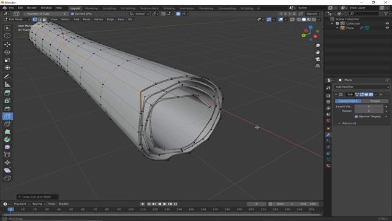Open the Global transform orientation dropdown

coord(140,14)
